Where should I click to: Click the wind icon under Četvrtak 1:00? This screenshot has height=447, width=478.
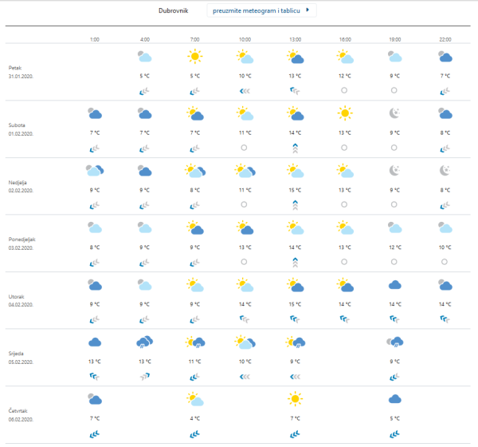[94, 434]
